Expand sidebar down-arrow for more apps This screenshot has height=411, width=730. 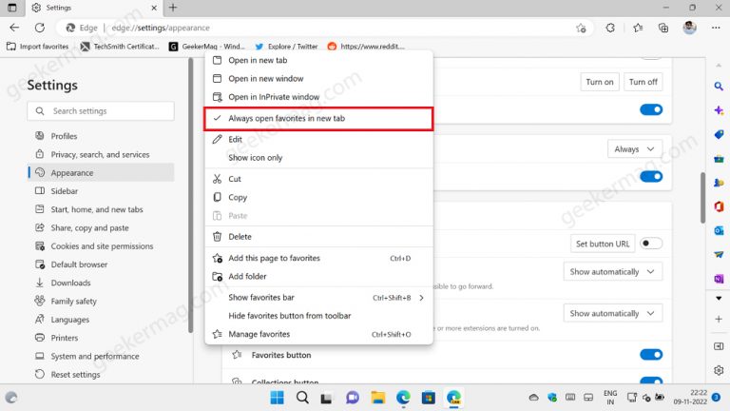tap(719, 298)
